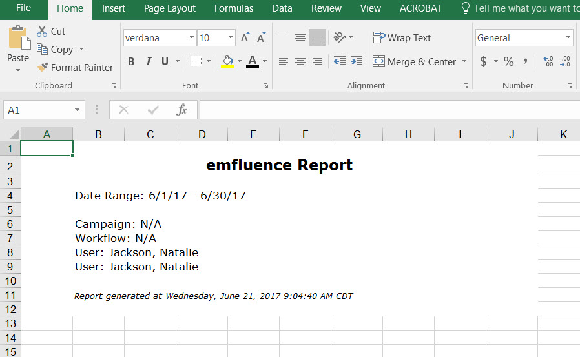This screenshot has height=357, width=580.
Task: Click the Insert Function fx icon
Action: 181,110
